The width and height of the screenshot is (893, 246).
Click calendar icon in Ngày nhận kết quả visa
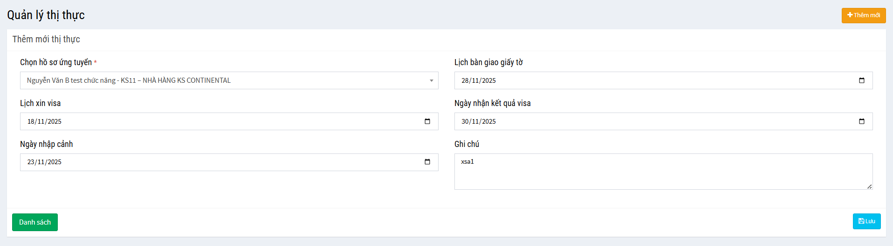861,121
